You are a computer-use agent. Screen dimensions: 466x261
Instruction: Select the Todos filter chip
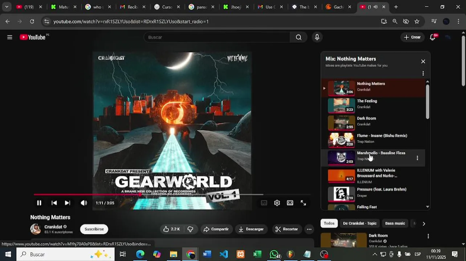(x=329, y=223)
